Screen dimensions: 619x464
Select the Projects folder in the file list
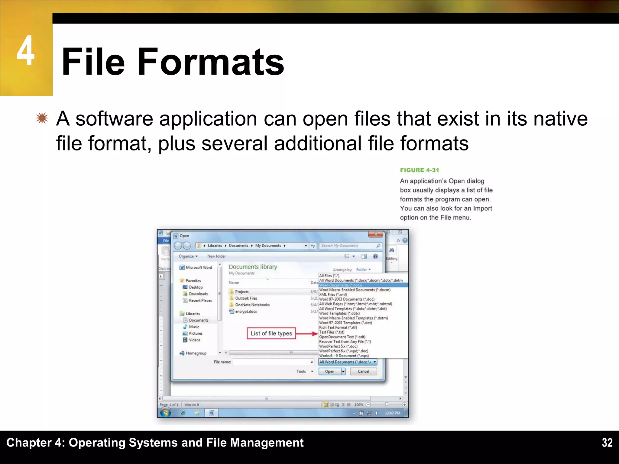coord(239,292)
